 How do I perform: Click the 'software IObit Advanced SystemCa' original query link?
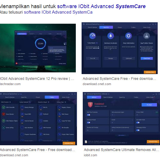[58, 12]
